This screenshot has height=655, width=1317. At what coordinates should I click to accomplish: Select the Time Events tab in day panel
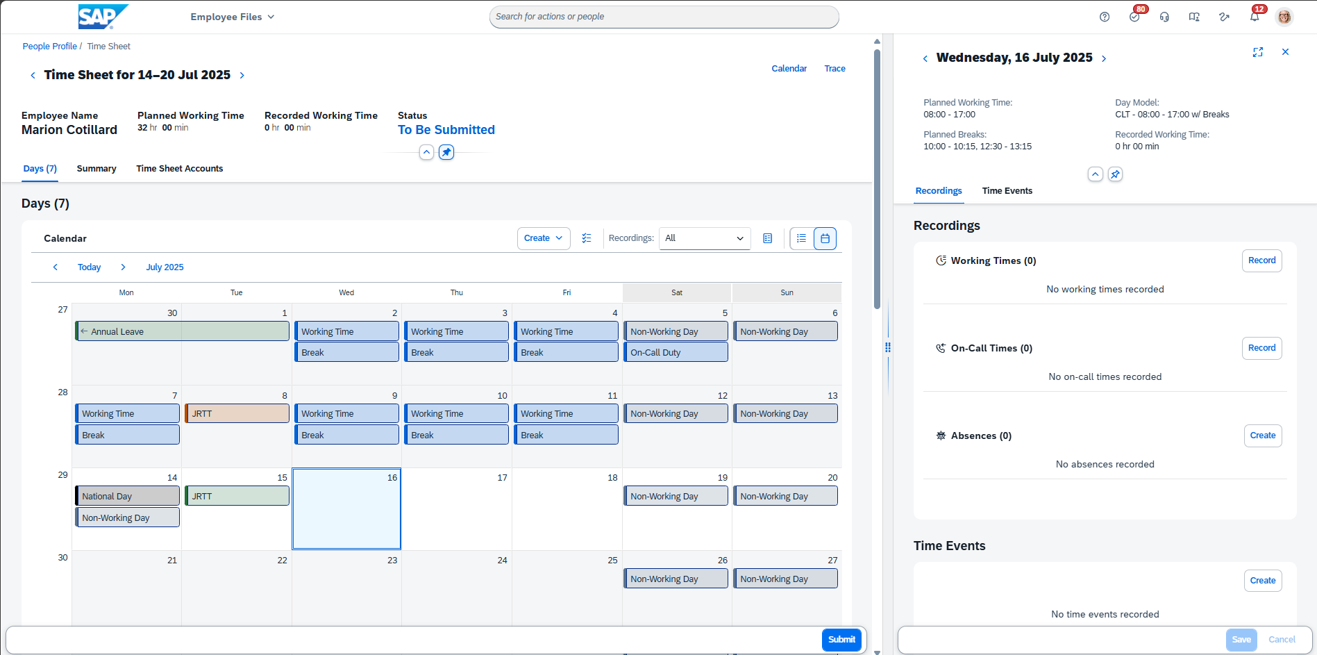1007,191
